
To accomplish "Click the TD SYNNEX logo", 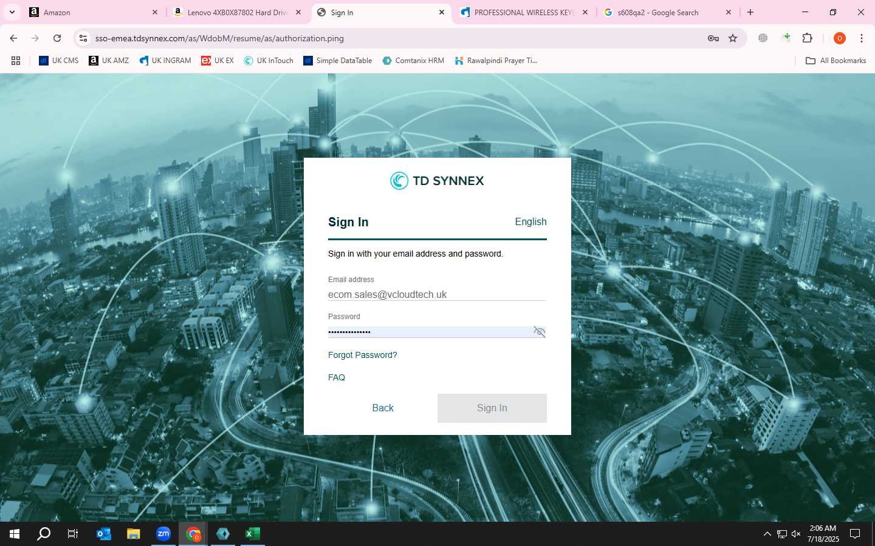I will (x=437, y=181).
